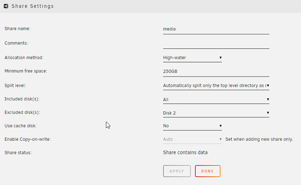301x185 pixels.
Task: Click the 'Split level:' label
Action: pos(15,86)
